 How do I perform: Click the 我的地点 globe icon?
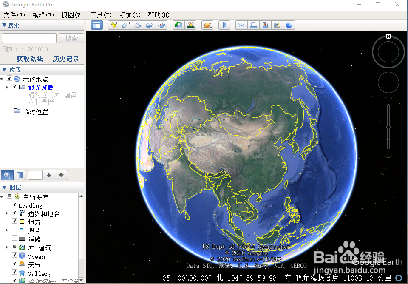17,79
